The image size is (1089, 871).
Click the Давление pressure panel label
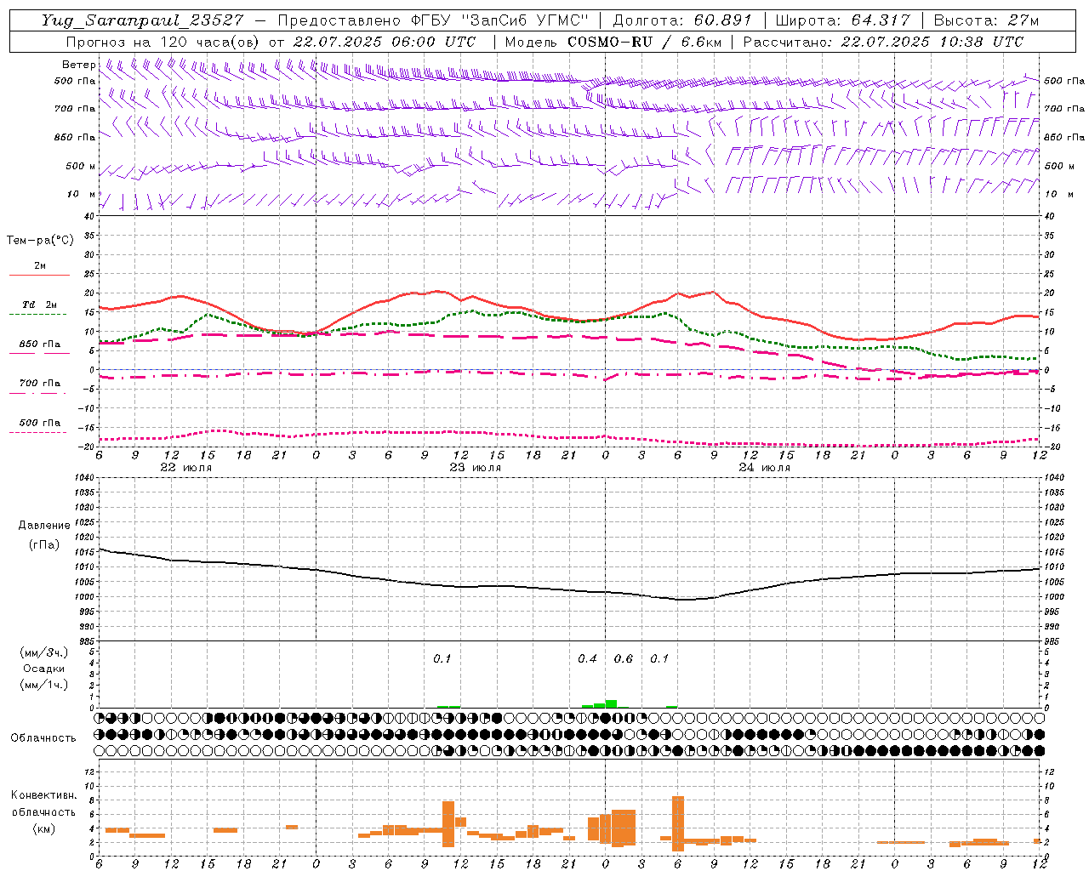pyautogui.click(x=44, y=526)
